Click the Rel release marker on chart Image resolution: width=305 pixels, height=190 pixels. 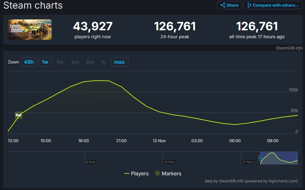tap(18, 115)
